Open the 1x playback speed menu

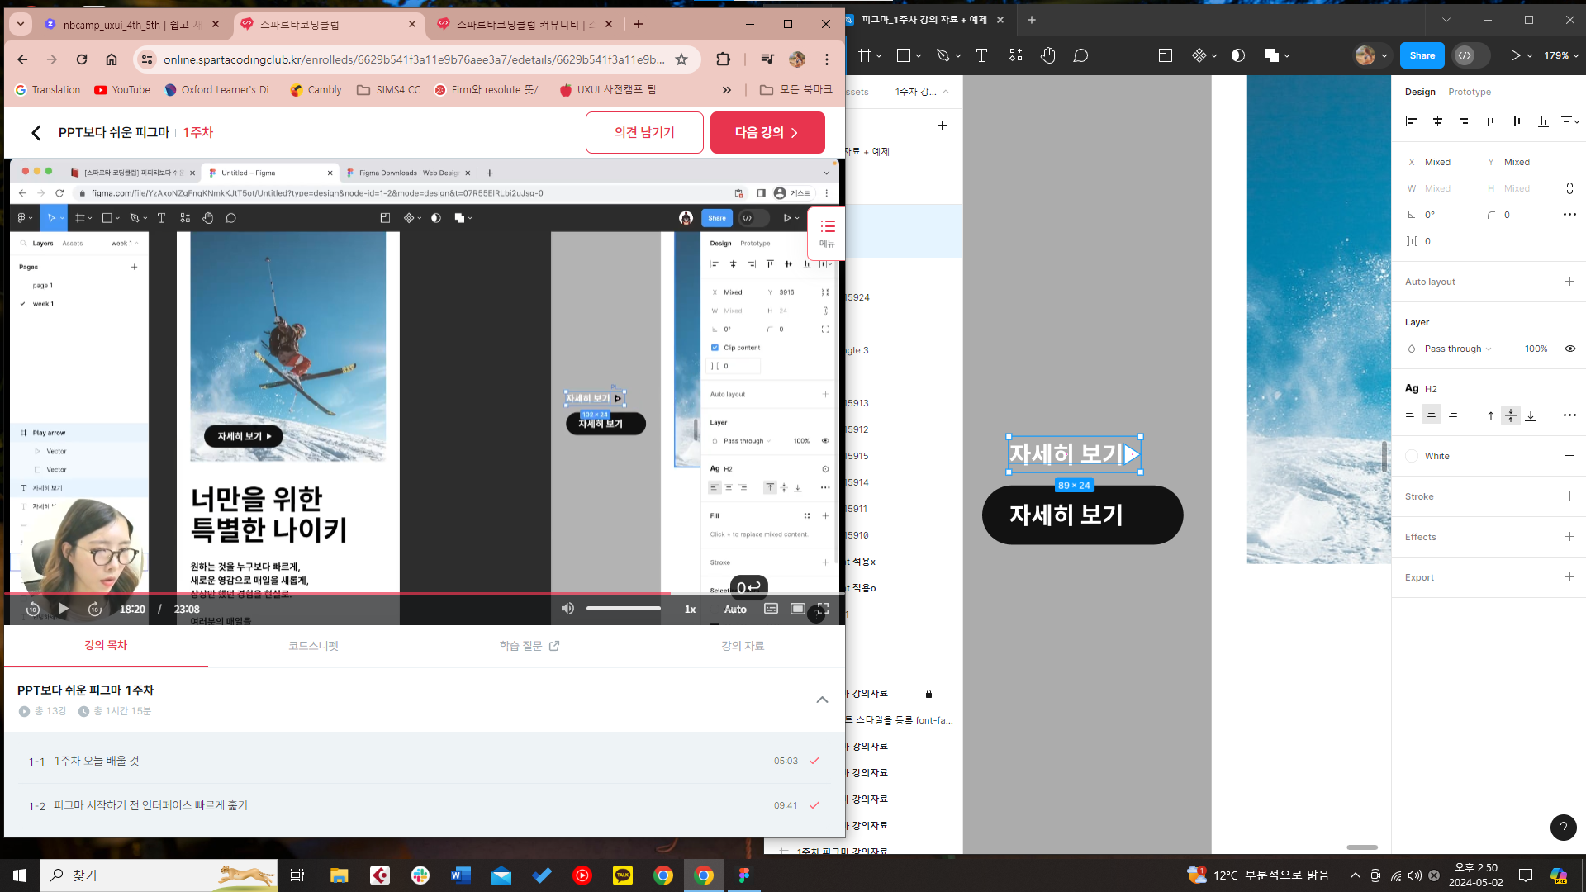(691, 610)
